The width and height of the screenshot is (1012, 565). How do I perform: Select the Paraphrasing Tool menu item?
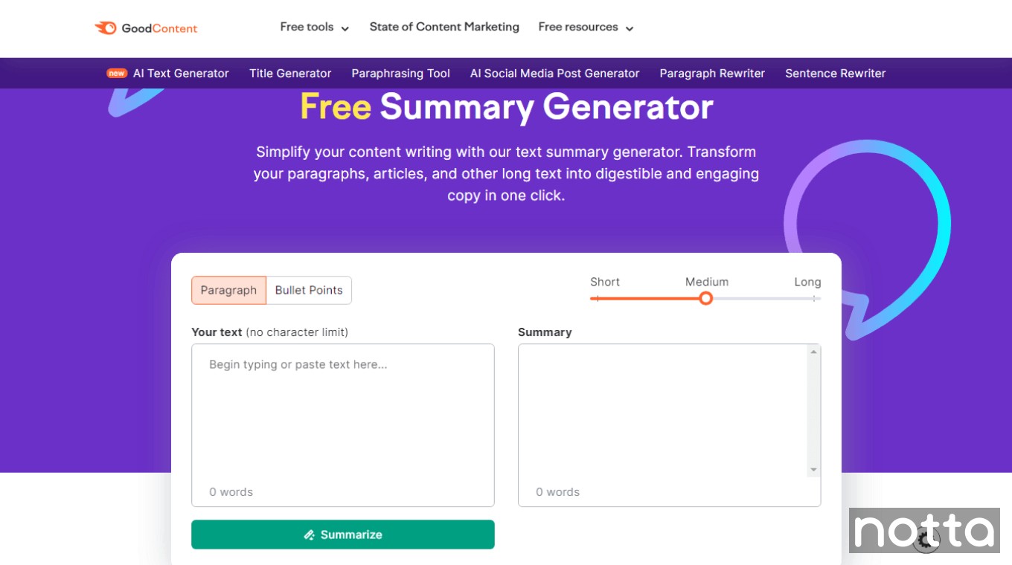(x=400, y=73)
